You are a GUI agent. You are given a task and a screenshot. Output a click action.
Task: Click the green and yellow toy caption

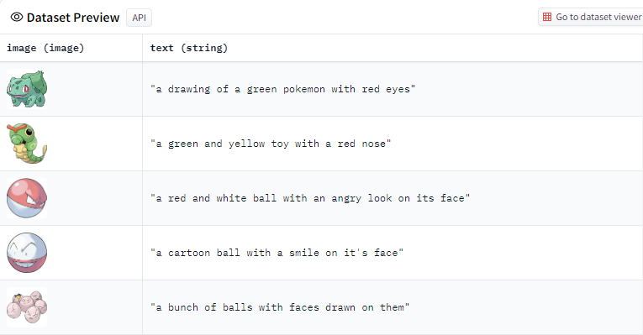(x=271, y=144)
